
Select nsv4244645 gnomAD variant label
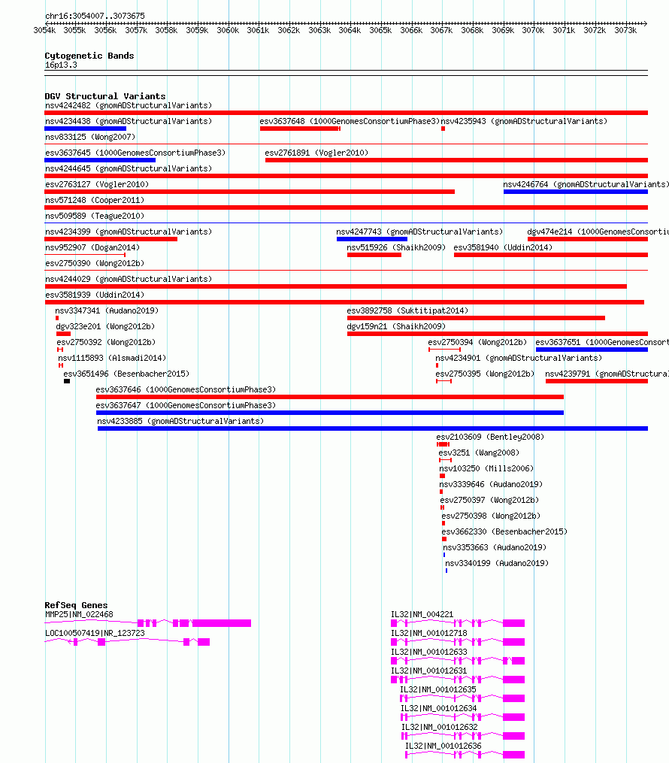[129, 169]
